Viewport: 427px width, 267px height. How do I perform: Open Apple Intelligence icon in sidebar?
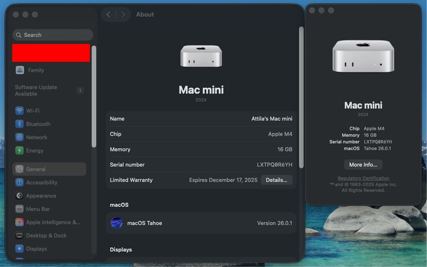[x=19, y=222]
